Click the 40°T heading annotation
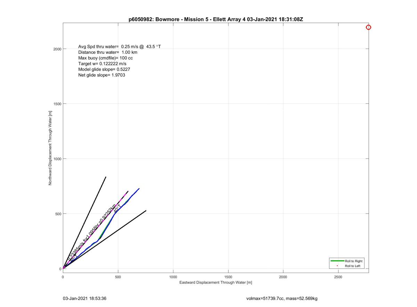 pos(118,209)
